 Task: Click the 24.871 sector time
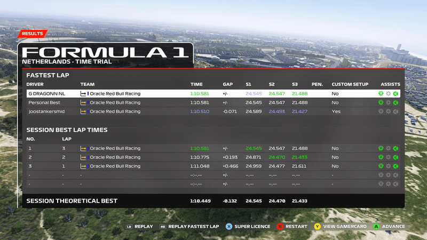click(x=254, y=157)
